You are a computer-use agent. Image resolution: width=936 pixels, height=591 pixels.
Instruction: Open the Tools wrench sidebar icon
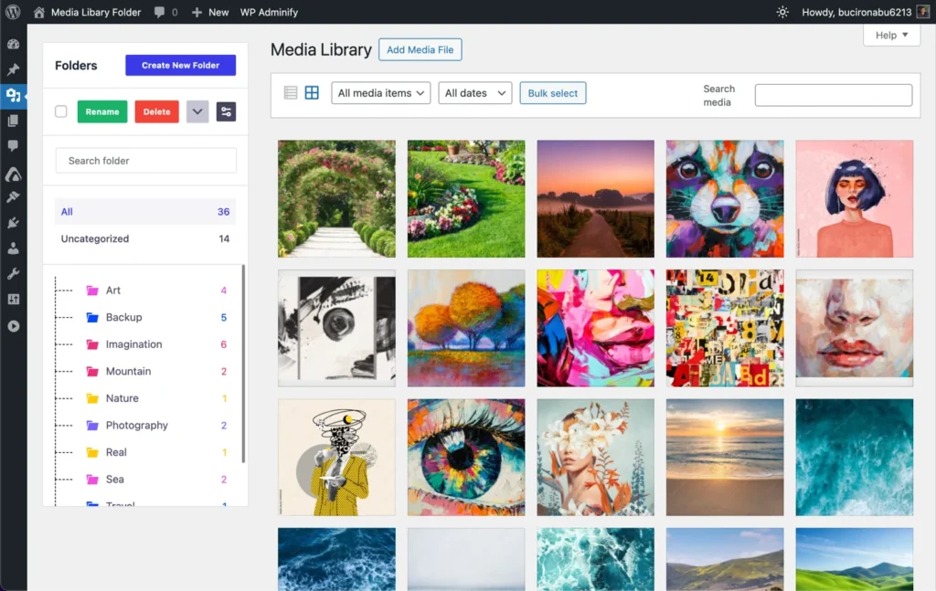click(13, 274)
